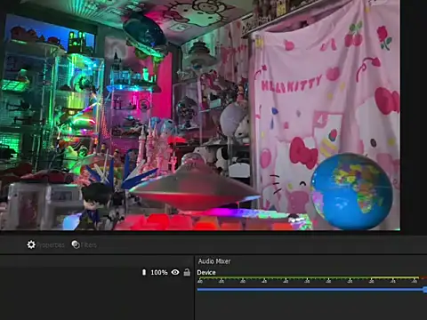427x320 pixels.
Task: Select the source row in Sources list
Action: 96,272
